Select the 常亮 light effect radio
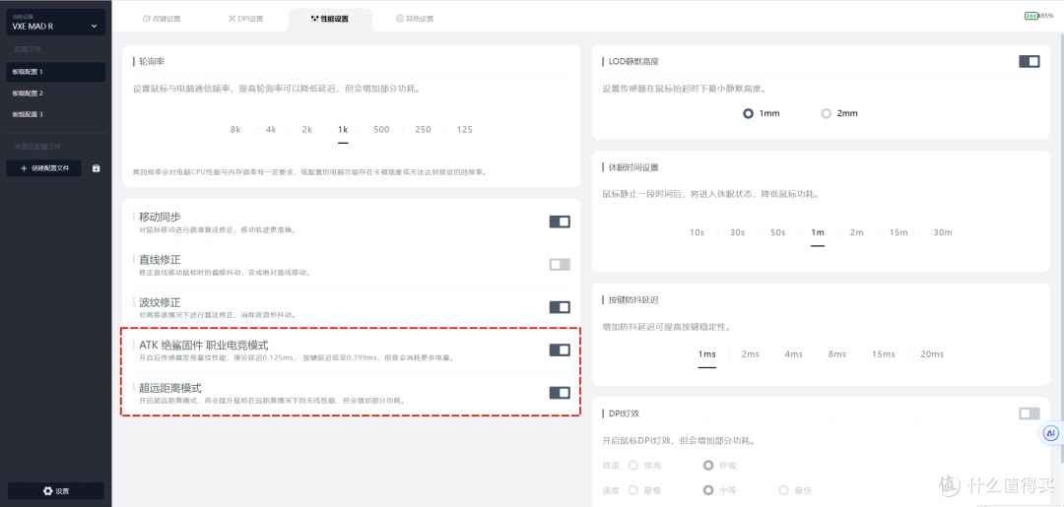This screenshot has width=1064, height=507. (x=633, y=466)
